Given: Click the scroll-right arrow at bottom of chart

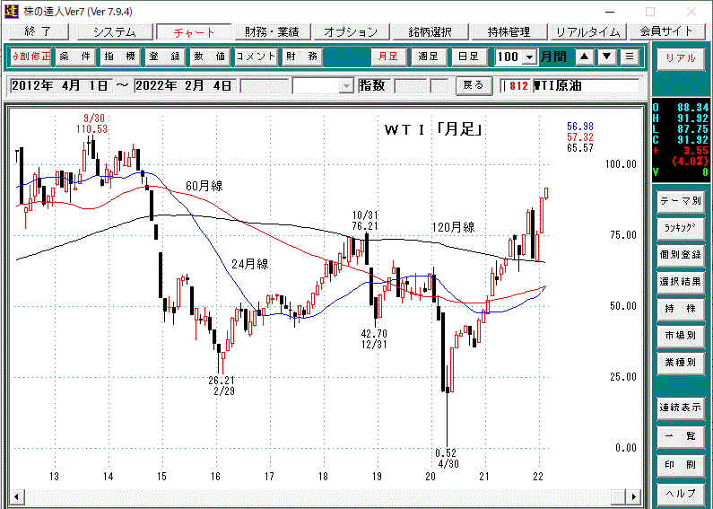Looking at the screenshot, I should click(x=636, y=496).
